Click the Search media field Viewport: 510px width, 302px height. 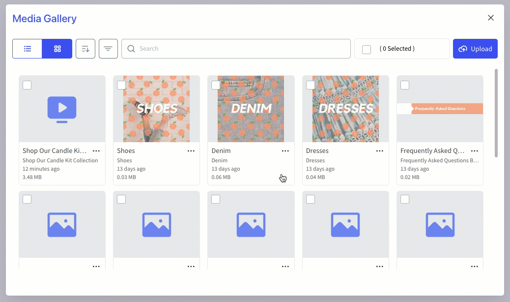236,49
